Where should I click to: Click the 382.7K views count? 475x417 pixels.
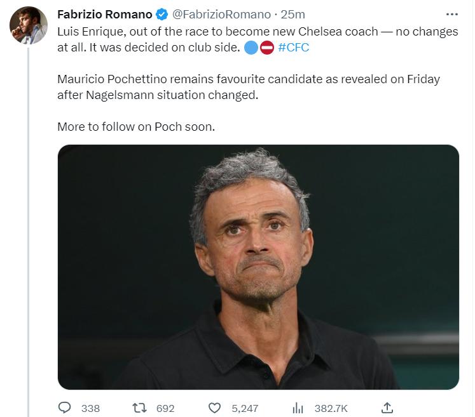click(x=331, y=409)
